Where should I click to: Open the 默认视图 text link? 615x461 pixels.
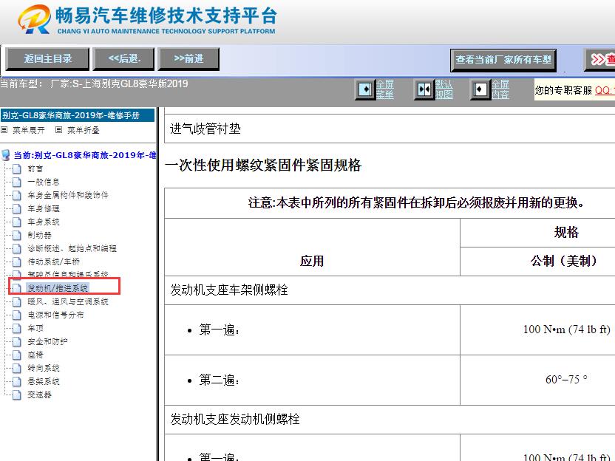click(x=444, y=89)
